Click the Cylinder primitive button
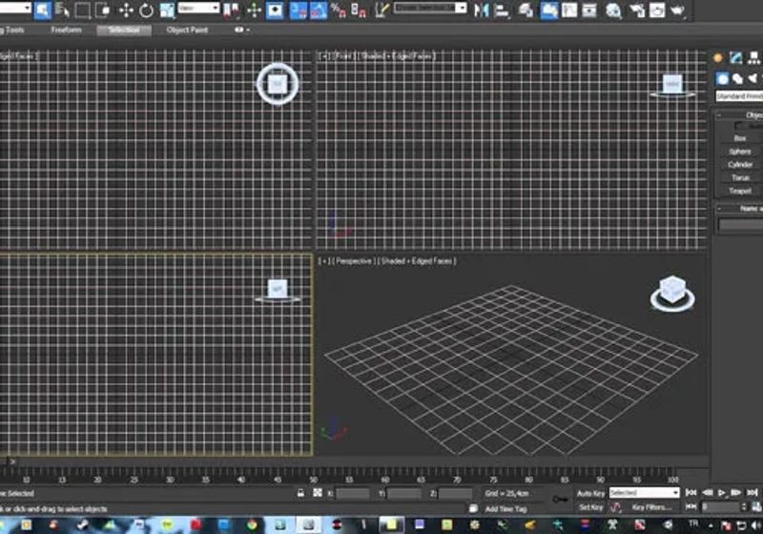The height and width of the screenshot is (534, 763). pyautogui.click(x=740, y=165)
